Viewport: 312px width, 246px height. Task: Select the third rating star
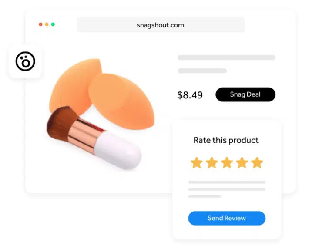pos(227,162)
